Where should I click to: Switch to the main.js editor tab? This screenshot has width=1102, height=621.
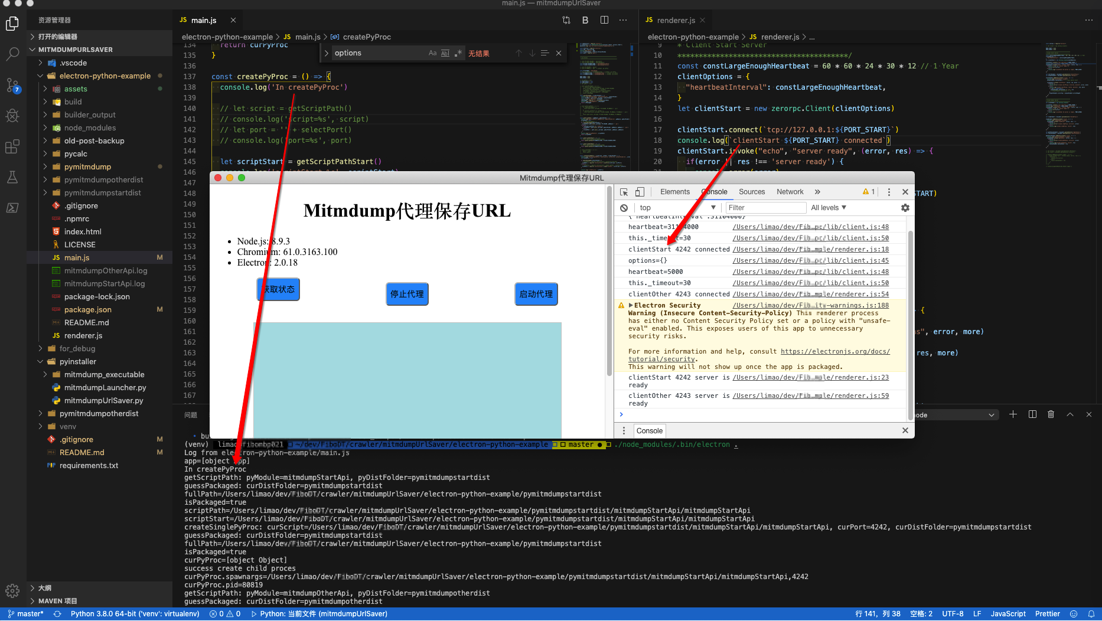click(x=204, y=20)
